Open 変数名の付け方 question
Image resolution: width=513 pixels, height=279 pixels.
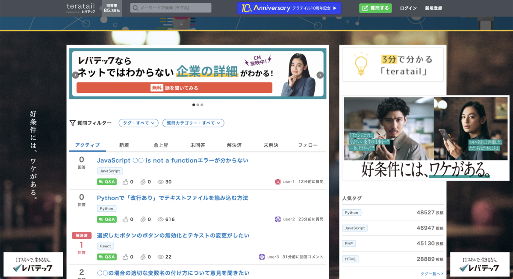coord(173,273)
